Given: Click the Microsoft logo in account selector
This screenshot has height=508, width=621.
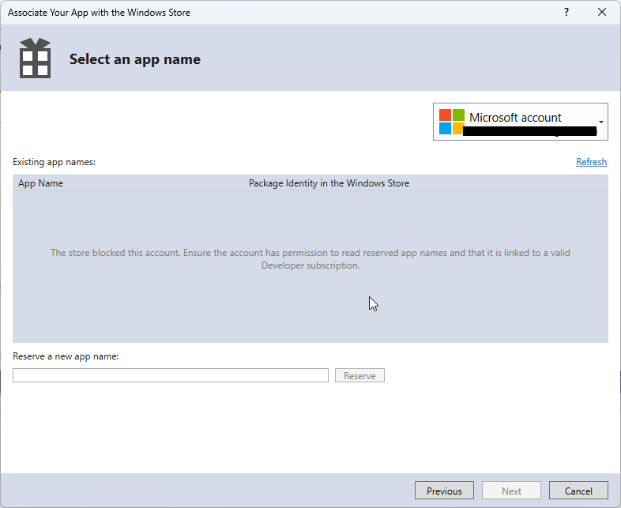Looking at the screenshot, I should click(451, 122).
